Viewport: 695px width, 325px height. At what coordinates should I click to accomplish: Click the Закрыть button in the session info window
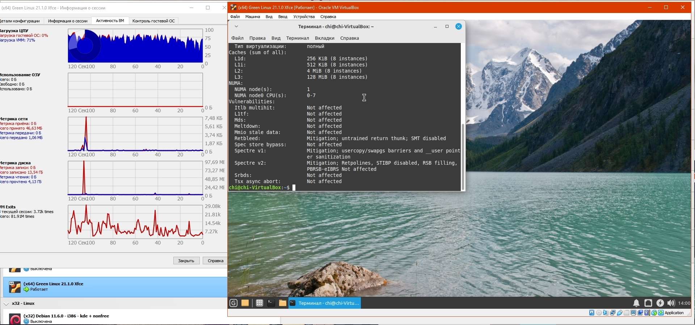tap(186, 261)
